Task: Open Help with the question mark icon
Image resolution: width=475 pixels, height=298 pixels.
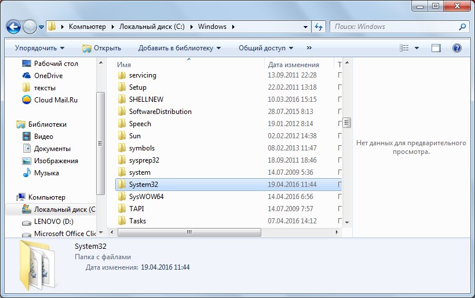Action: coord(457,48)
